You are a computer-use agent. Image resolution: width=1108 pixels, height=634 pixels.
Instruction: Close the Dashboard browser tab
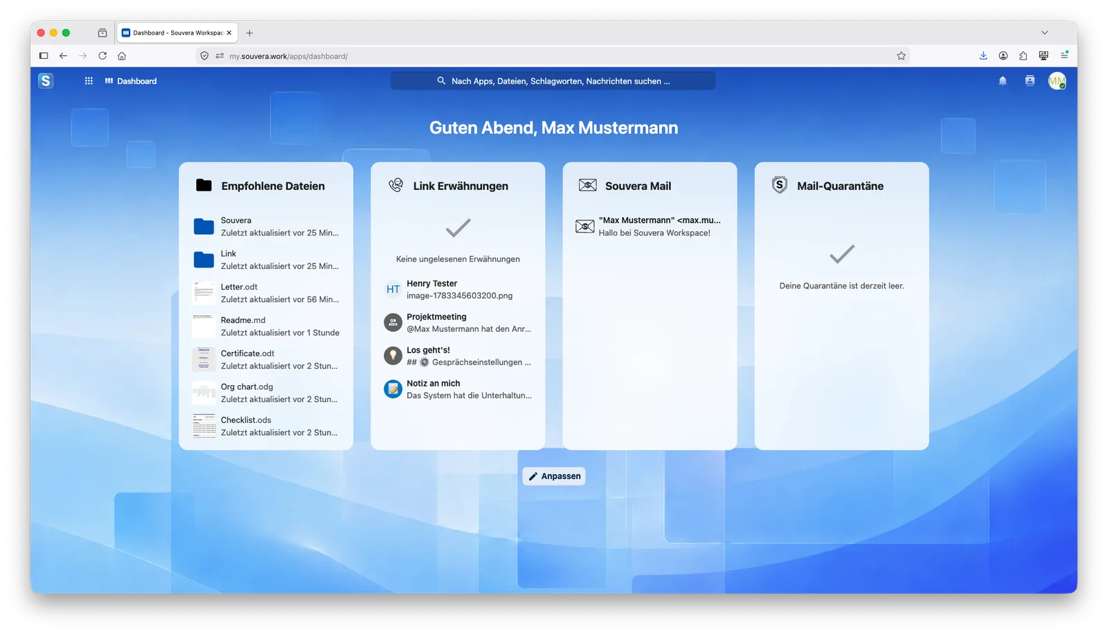pyautogui.click(x=229, y=33)
